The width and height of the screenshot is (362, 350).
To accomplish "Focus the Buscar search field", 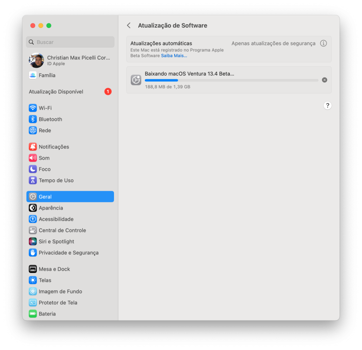I will click(x=70, y=42).
